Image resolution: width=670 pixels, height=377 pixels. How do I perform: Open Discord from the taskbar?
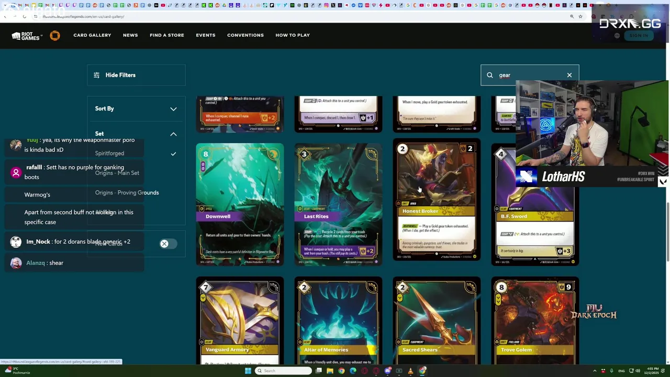pos(387,371)
